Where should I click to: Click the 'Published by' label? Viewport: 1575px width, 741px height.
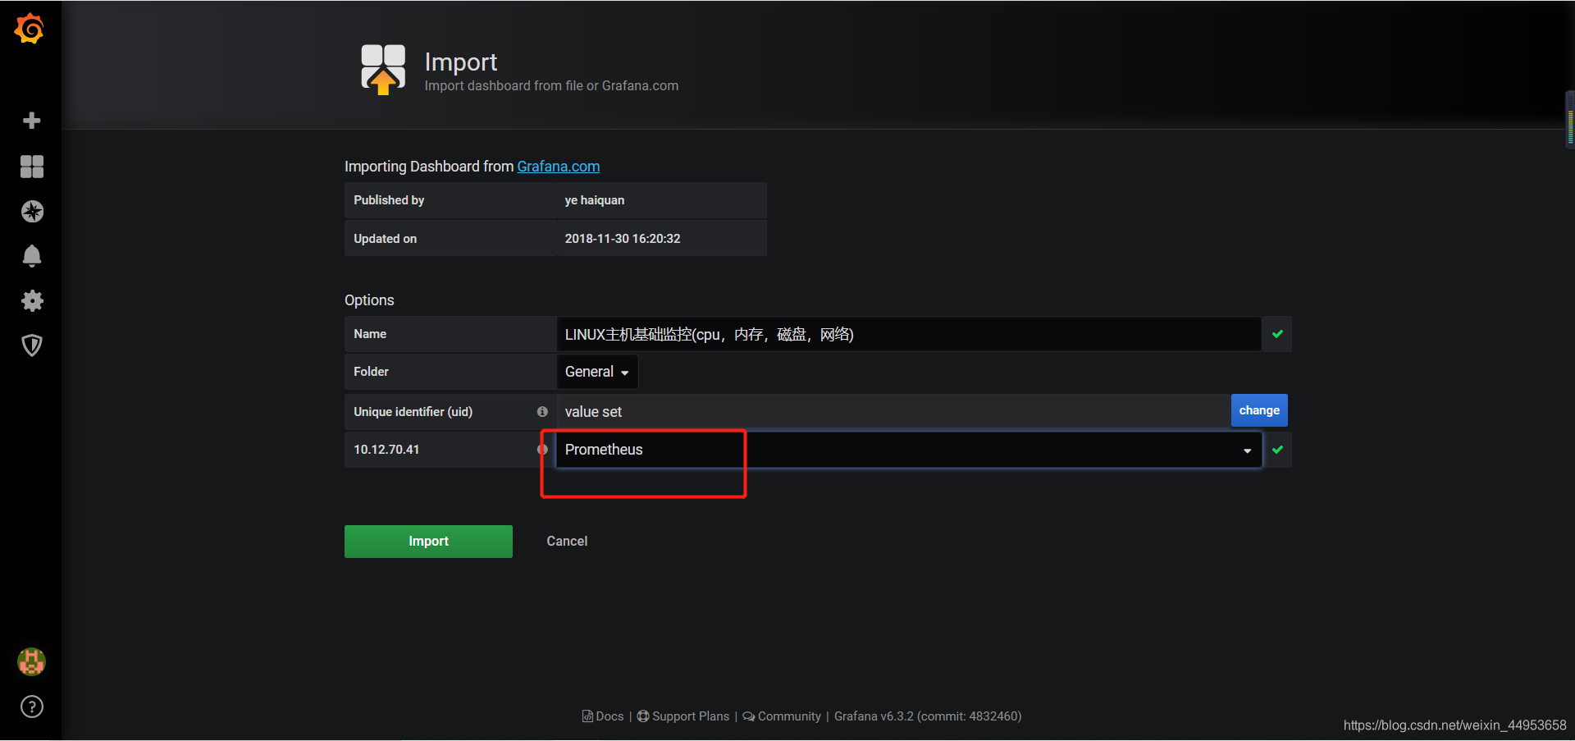coord(389,200)
